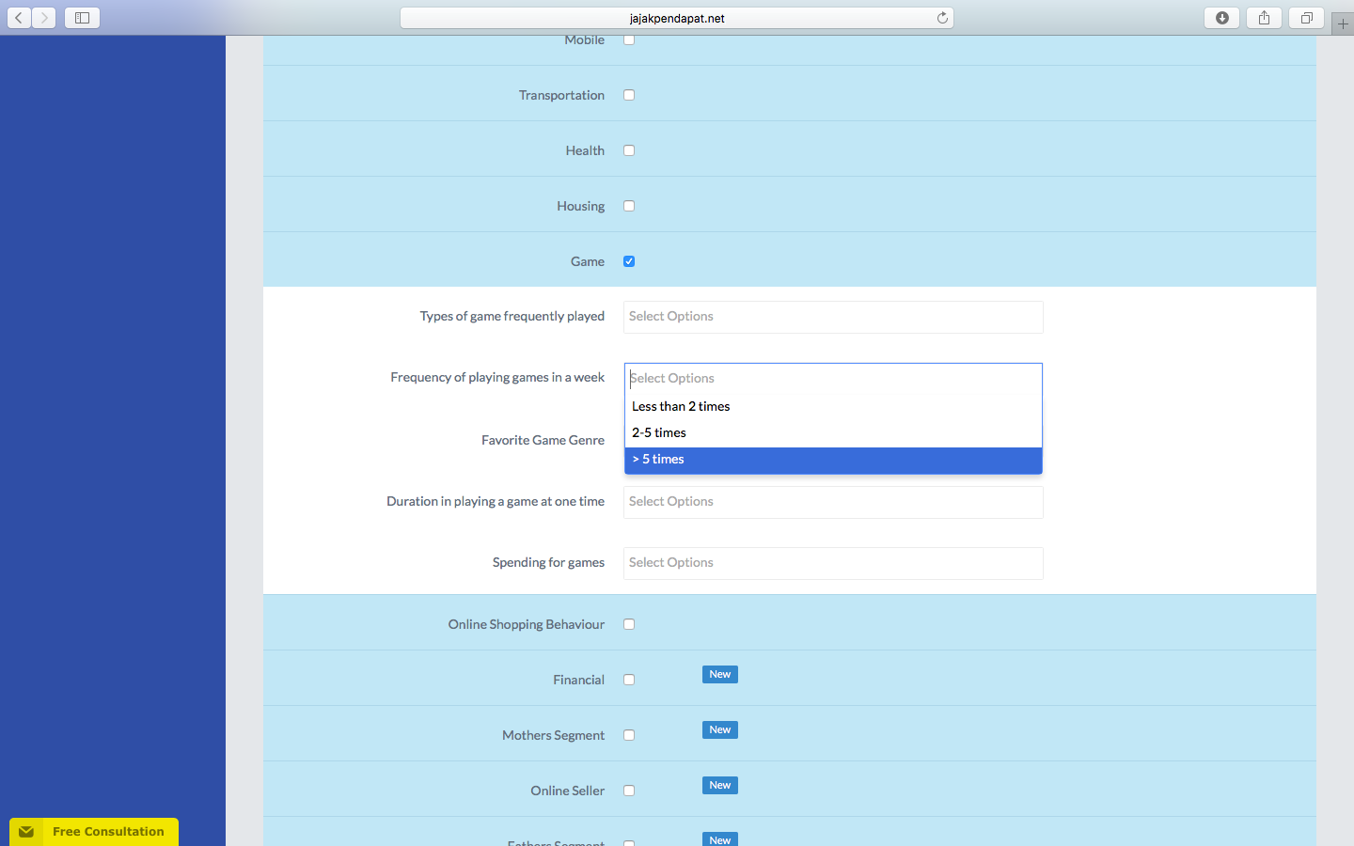Choose the '2-5 times' option
The image size is (1354, 846).
(x=833, y=432)
